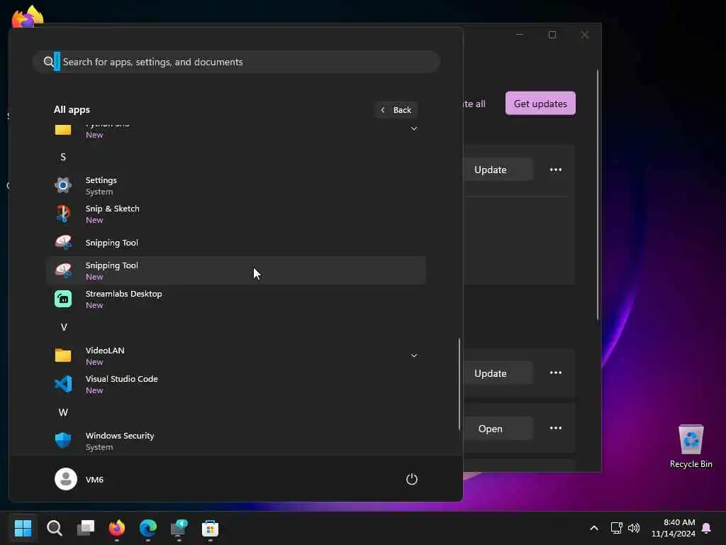Open taskbar Search magnifier

click(54, 528)
